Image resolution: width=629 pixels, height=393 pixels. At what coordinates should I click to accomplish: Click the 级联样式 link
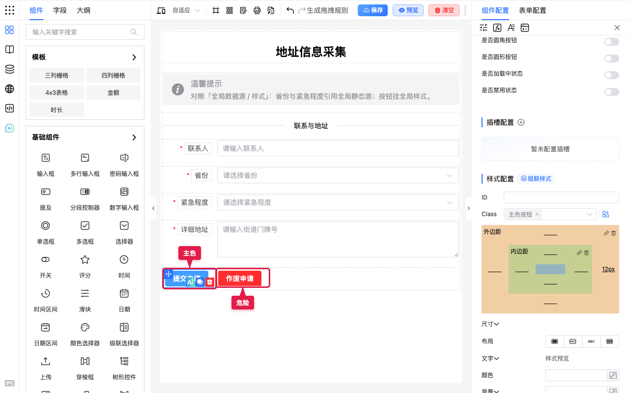click(x=536, y=179)
